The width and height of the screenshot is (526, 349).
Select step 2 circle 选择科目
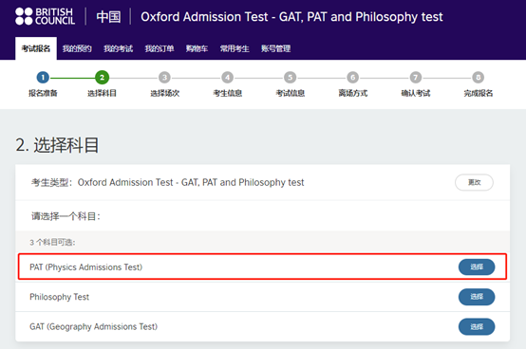pos(102,78)
